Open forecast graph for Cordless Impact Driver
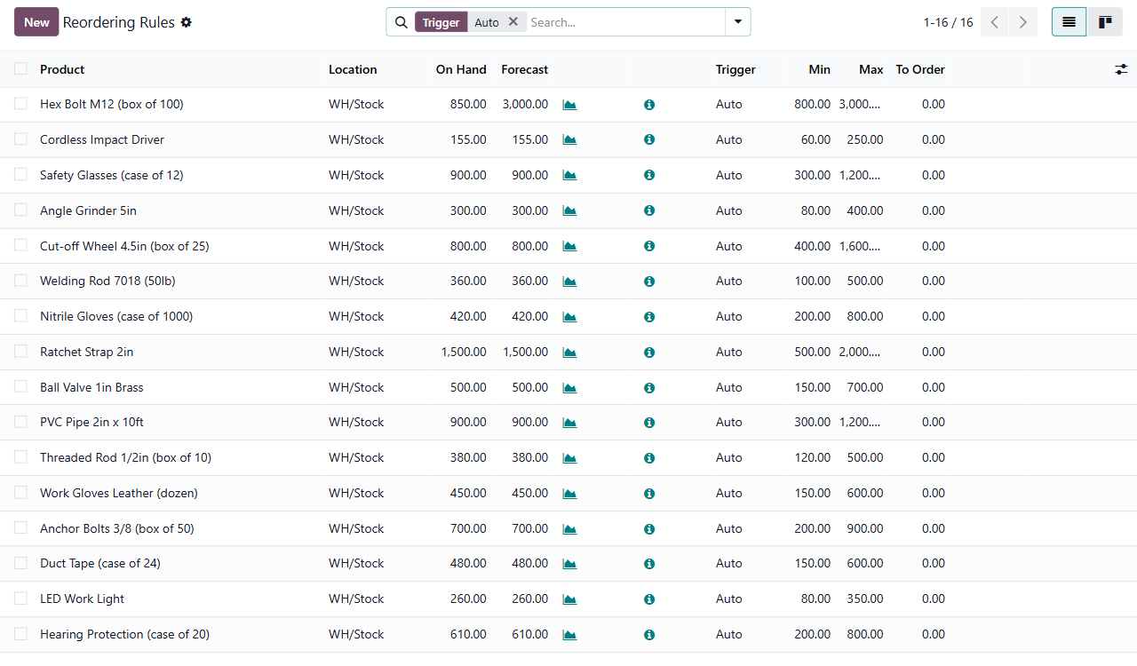 [x=569, y=140]
